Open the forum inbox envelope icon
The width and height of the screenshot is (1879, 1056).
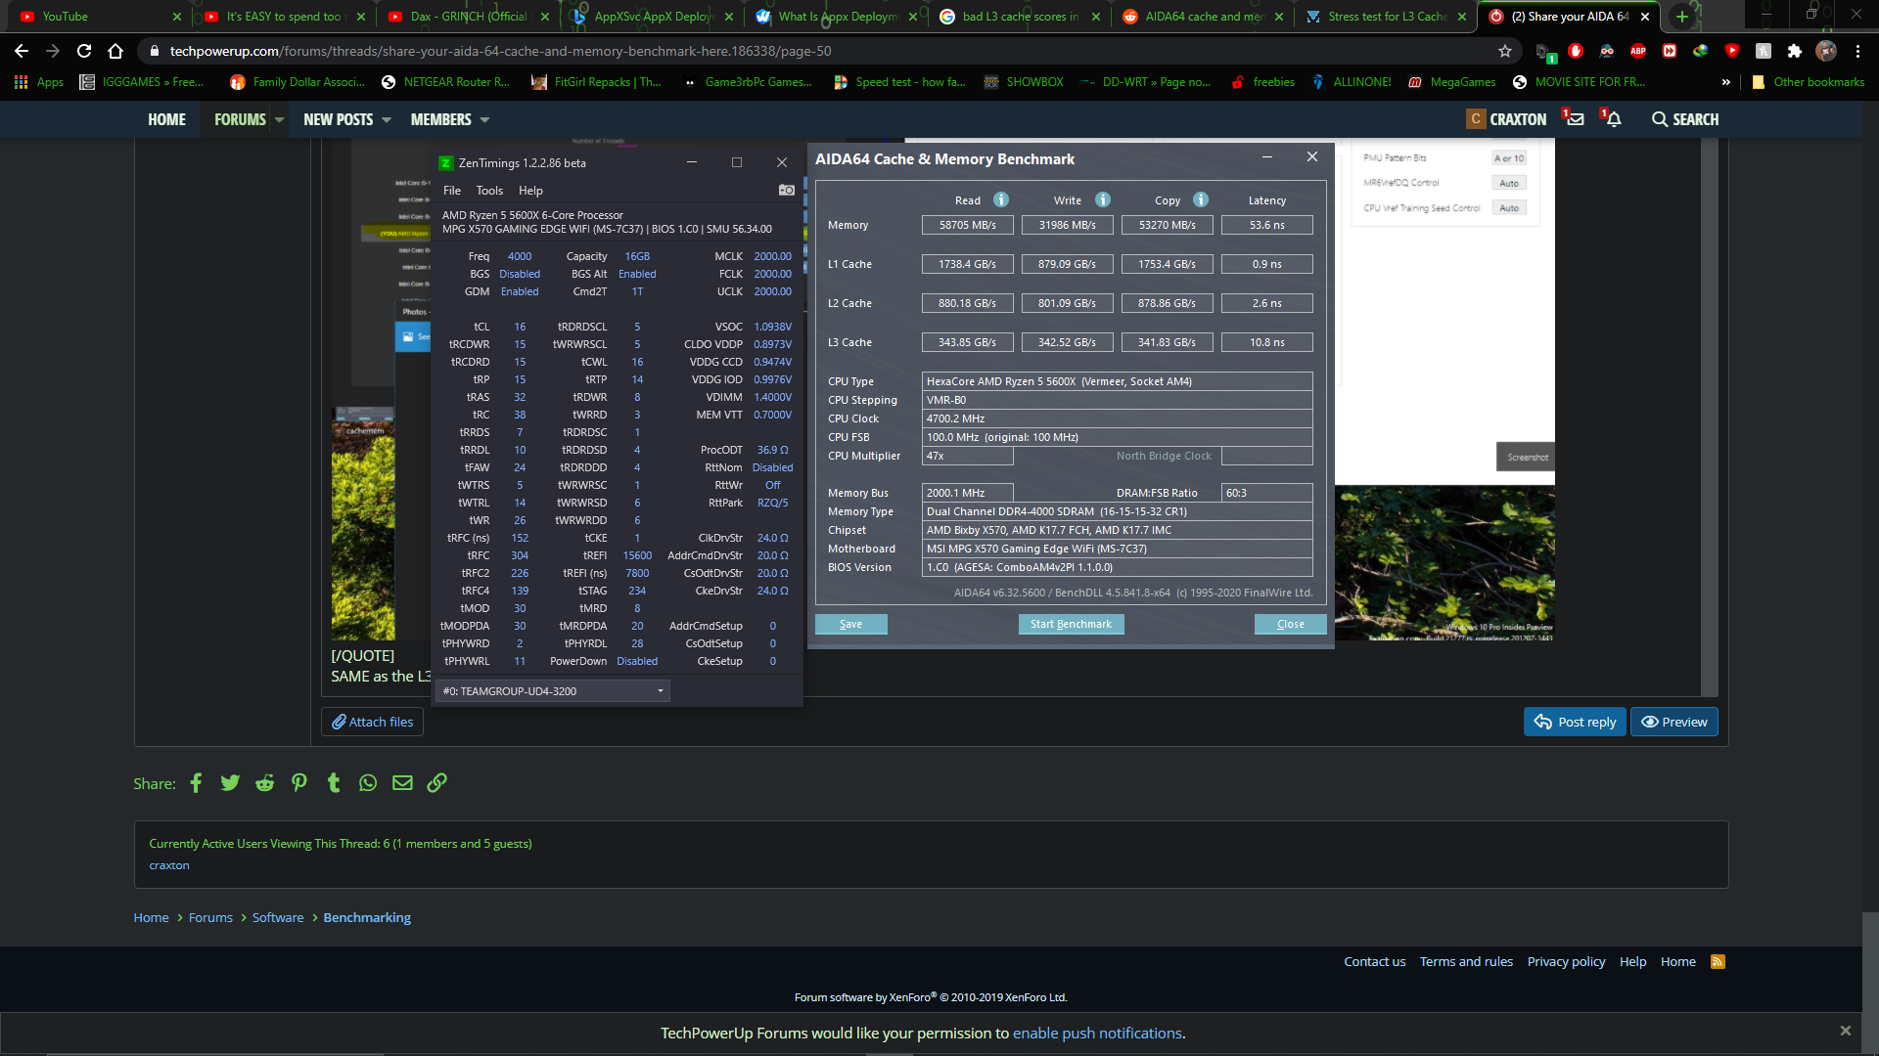point(1574,118)
